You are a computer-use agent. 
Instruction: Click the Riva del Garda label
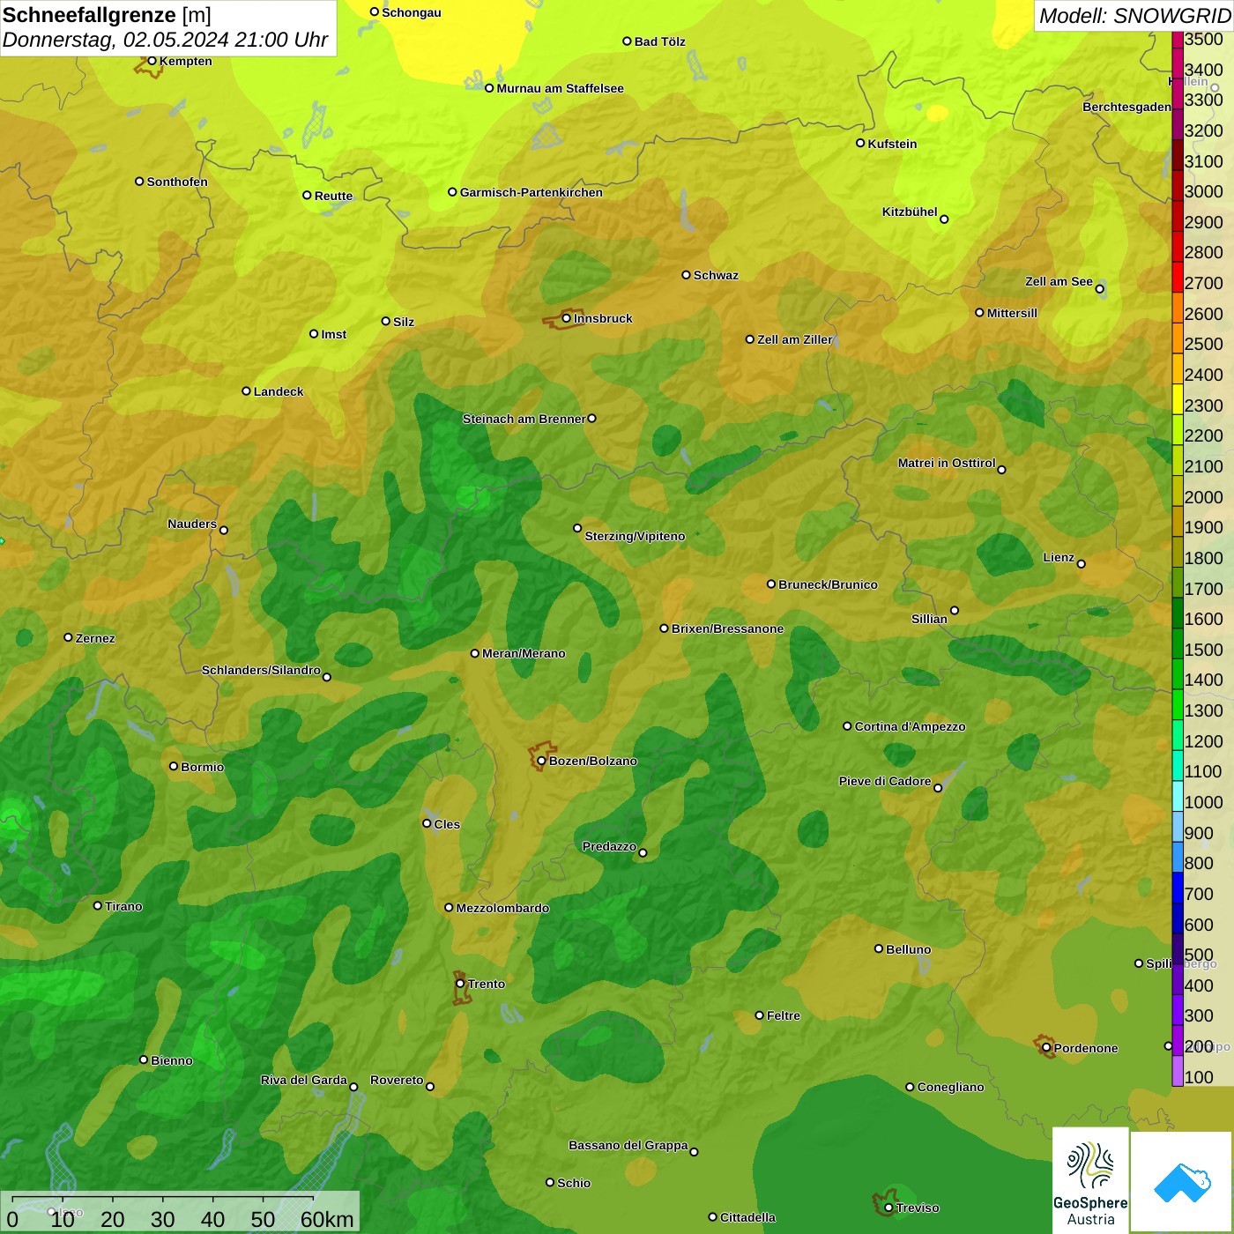point(304,1080)
